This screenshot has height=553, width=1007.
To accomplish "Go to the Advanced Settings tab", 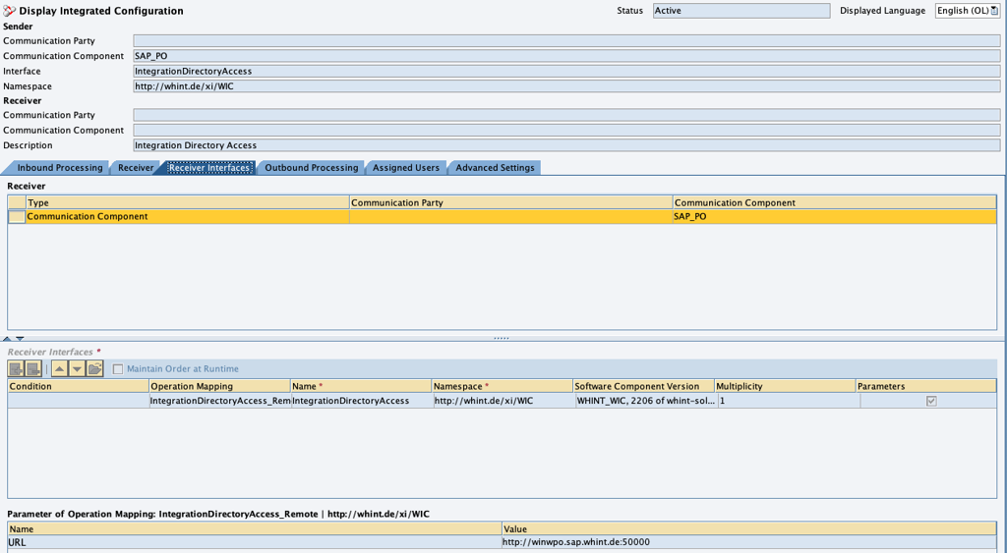I will tap(495, 167).
